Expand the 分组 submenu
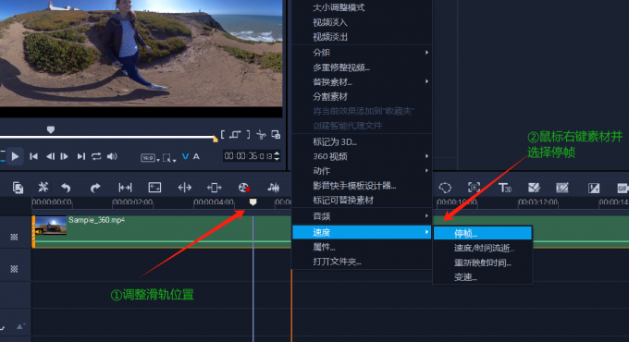629x342 pixels. pyautogui.click(x=363, y=53)
